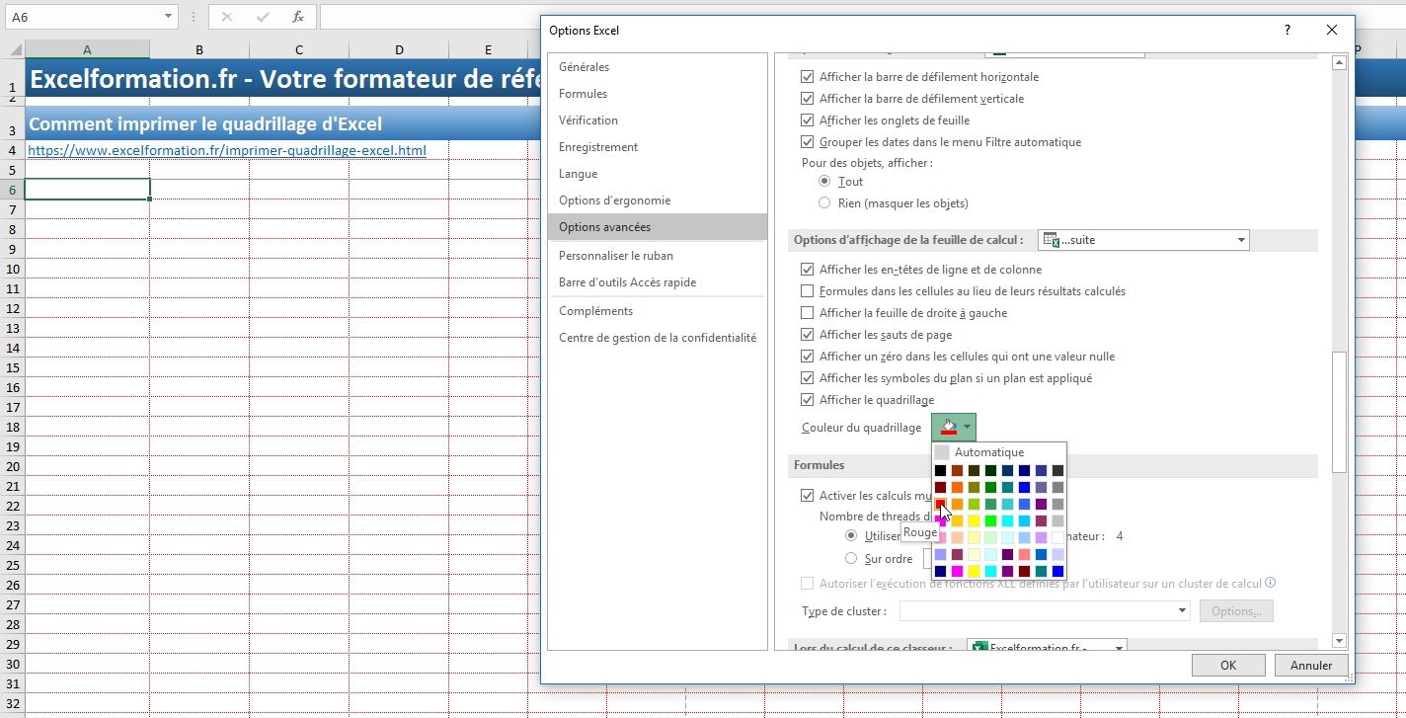The width and height of the screenshot is (1406, 718).
Task: Click the dialog scrollbar down arrow
Action: click(x=1339, y=641)
